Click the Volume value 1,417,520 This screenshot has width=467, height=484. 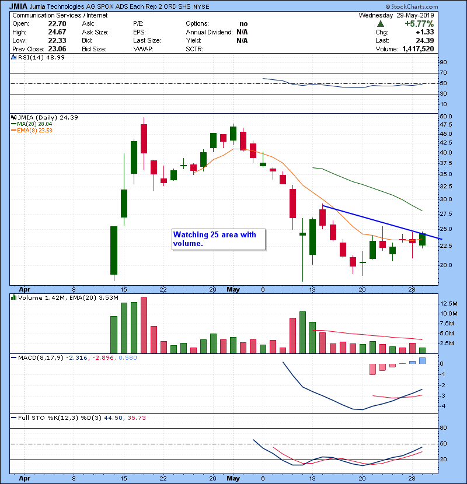pyautogui.click(x=418, y=49)
